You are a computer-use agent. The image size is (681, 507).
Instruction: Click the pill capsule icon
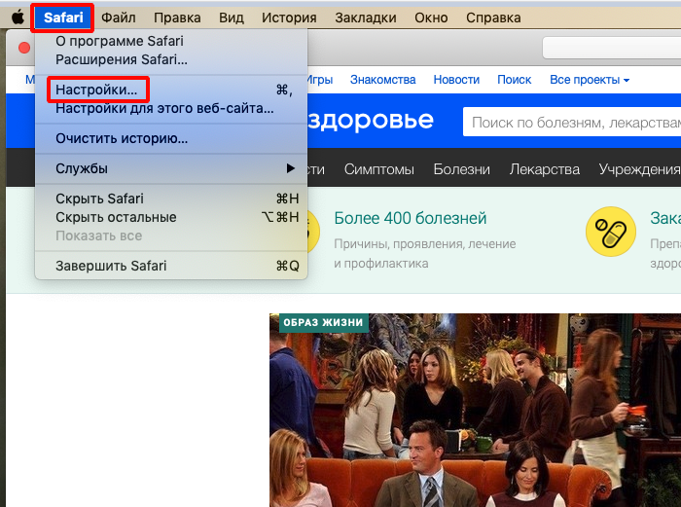click(x=611, y=232)
